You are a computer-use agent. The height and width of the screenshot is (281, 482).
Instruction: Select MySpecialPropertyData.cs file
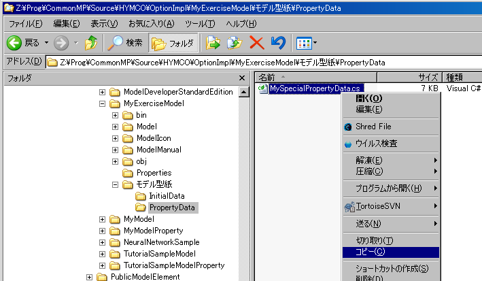pyautogui.click(x=315, y=88)
